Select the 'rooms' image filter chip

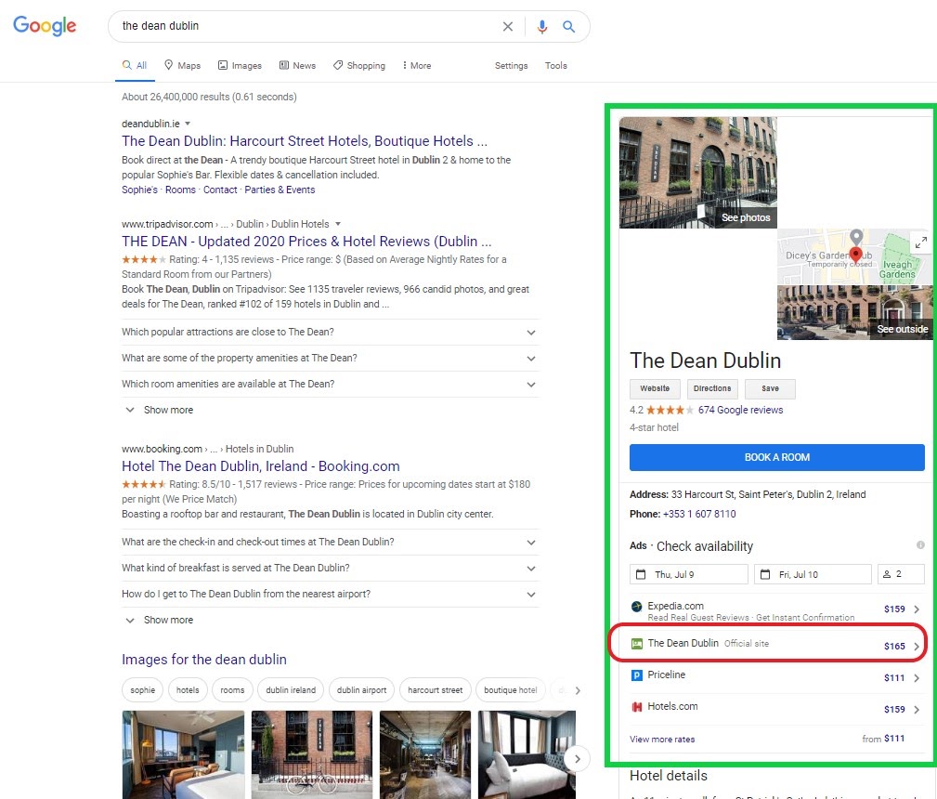click(x=232, y=690)
